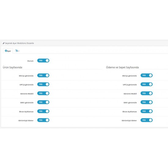This screenshot has height=168, width=168.
Task: Click 'EAN'ı görüntüle' label in Ürün Sayfasında
Action: point(27,103)
